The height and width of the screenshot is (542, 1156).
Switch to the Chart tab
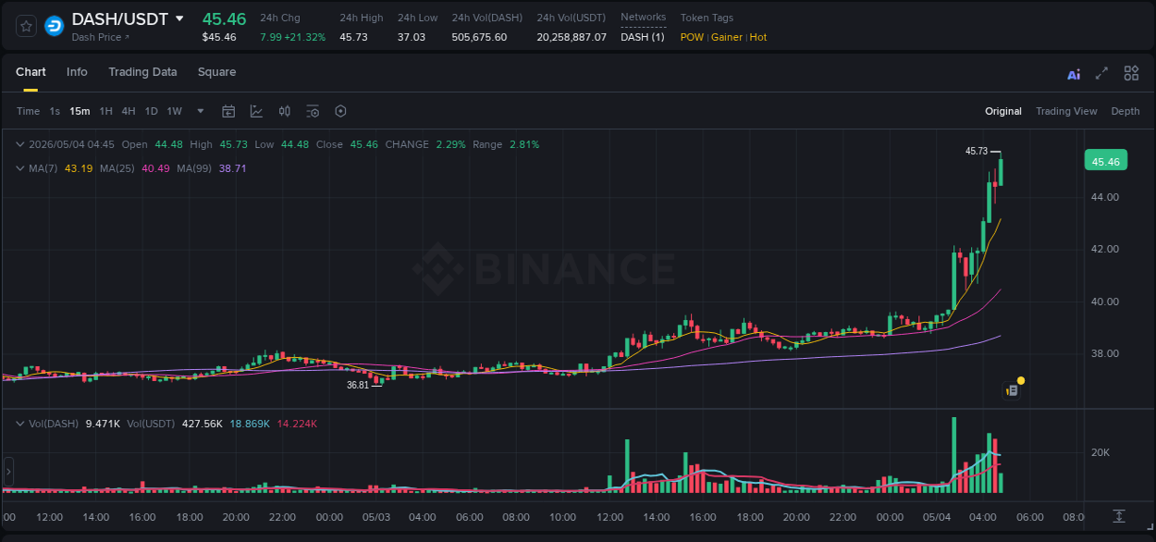(31, 72)
